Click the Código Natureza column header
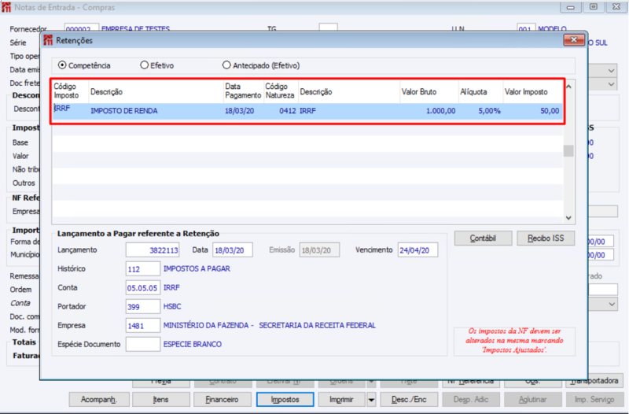Screen dimensions: 629x414 point(280,91)
